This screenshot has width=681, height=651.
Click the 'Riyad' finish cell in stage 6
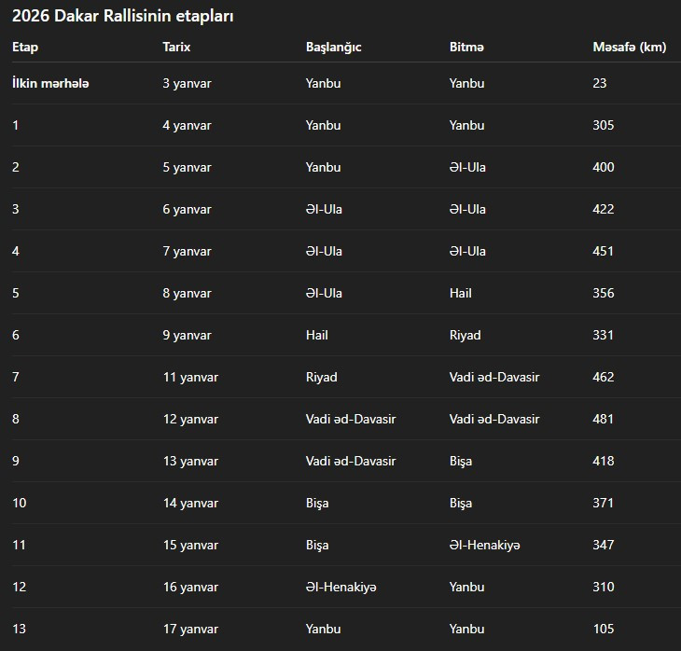point(465,335)
